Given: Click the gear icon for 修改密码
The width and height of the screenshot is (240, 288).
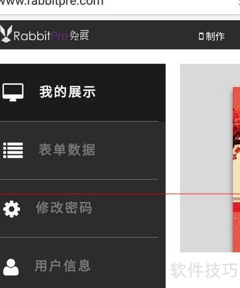Looking at the screenshot, I should (12, 209).
